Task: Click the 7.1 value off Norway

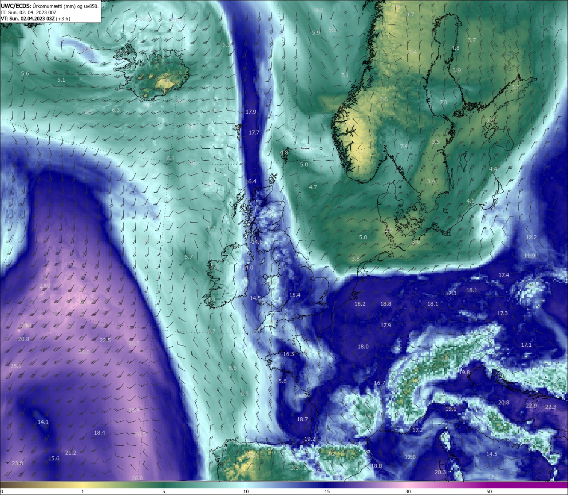Action: click(345, 75)
